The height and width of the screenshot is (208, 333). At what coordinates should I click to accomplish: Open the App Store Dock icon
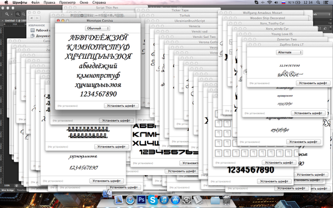pos(175,200)
